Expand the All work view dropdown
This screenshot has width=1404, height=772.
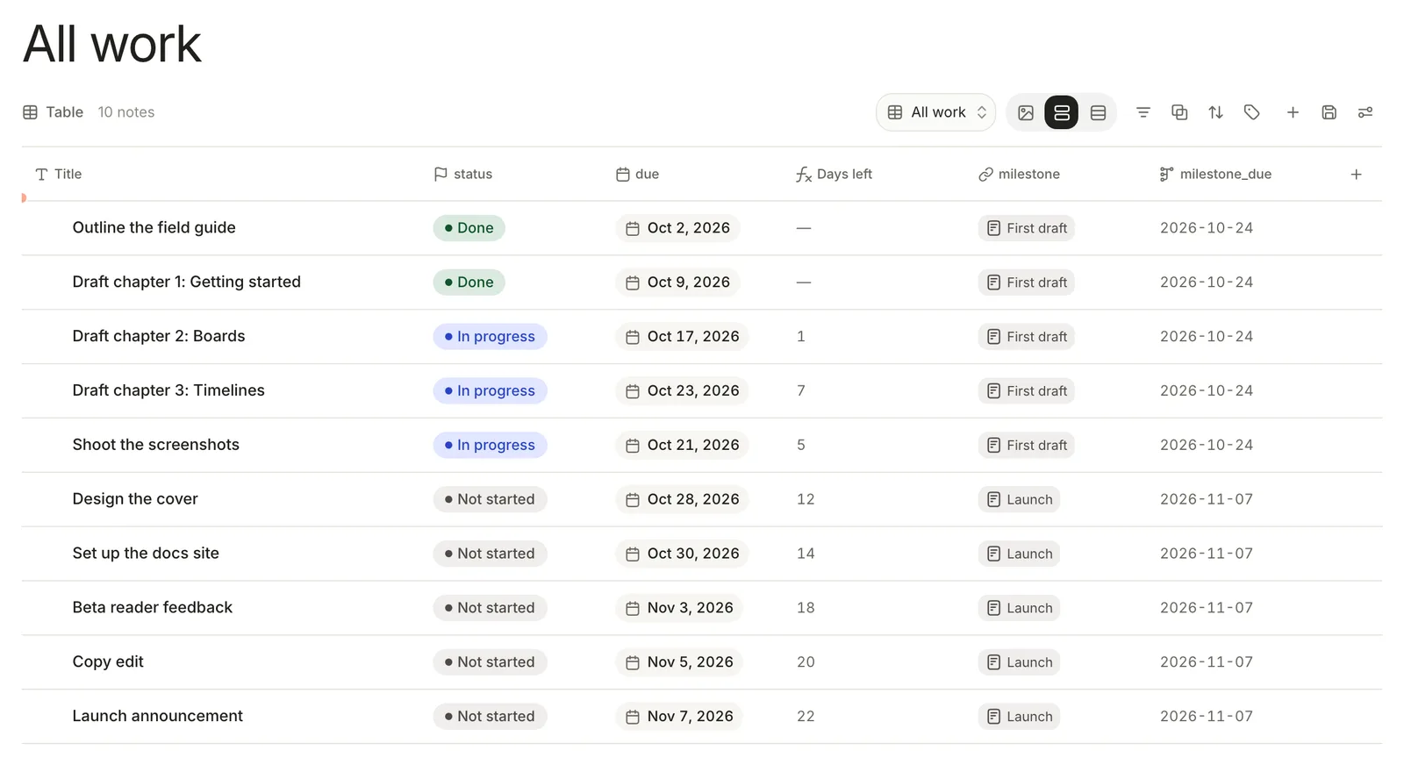936,112
